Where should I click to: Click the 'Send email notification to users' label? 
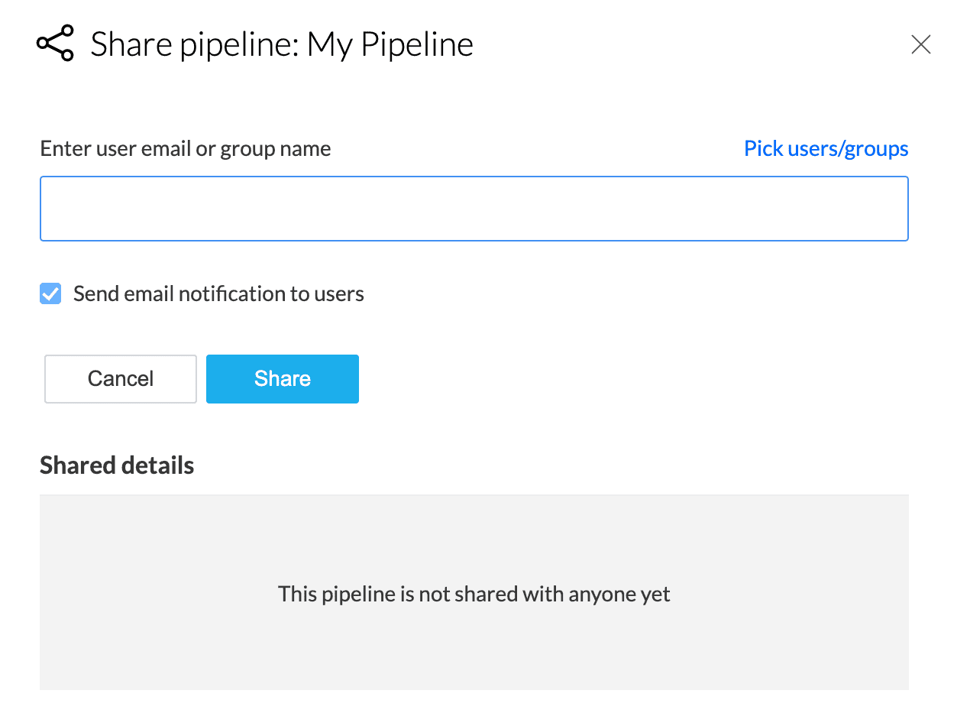[x=218, y=294]
